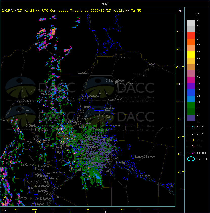
Task: Click the 'Encon' place label
Action: pyautogui.click(x=151, y=64)
